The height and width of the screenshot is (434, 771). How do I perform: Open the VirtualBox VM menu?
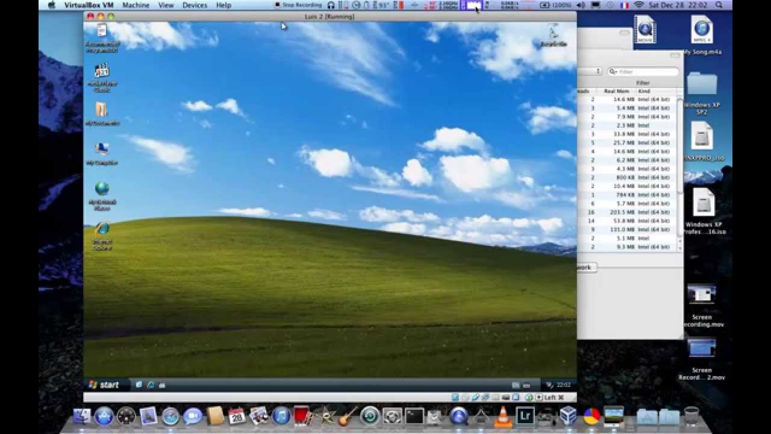89,5
